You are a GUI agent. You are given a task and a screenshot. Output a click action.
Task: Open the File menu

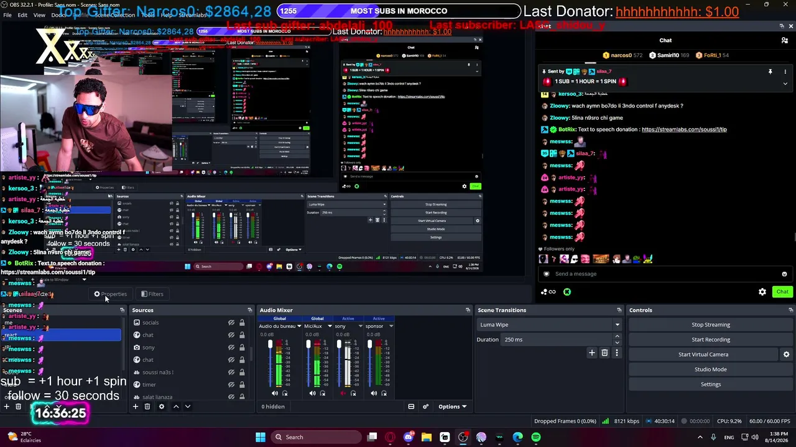[x=7, y=15]
